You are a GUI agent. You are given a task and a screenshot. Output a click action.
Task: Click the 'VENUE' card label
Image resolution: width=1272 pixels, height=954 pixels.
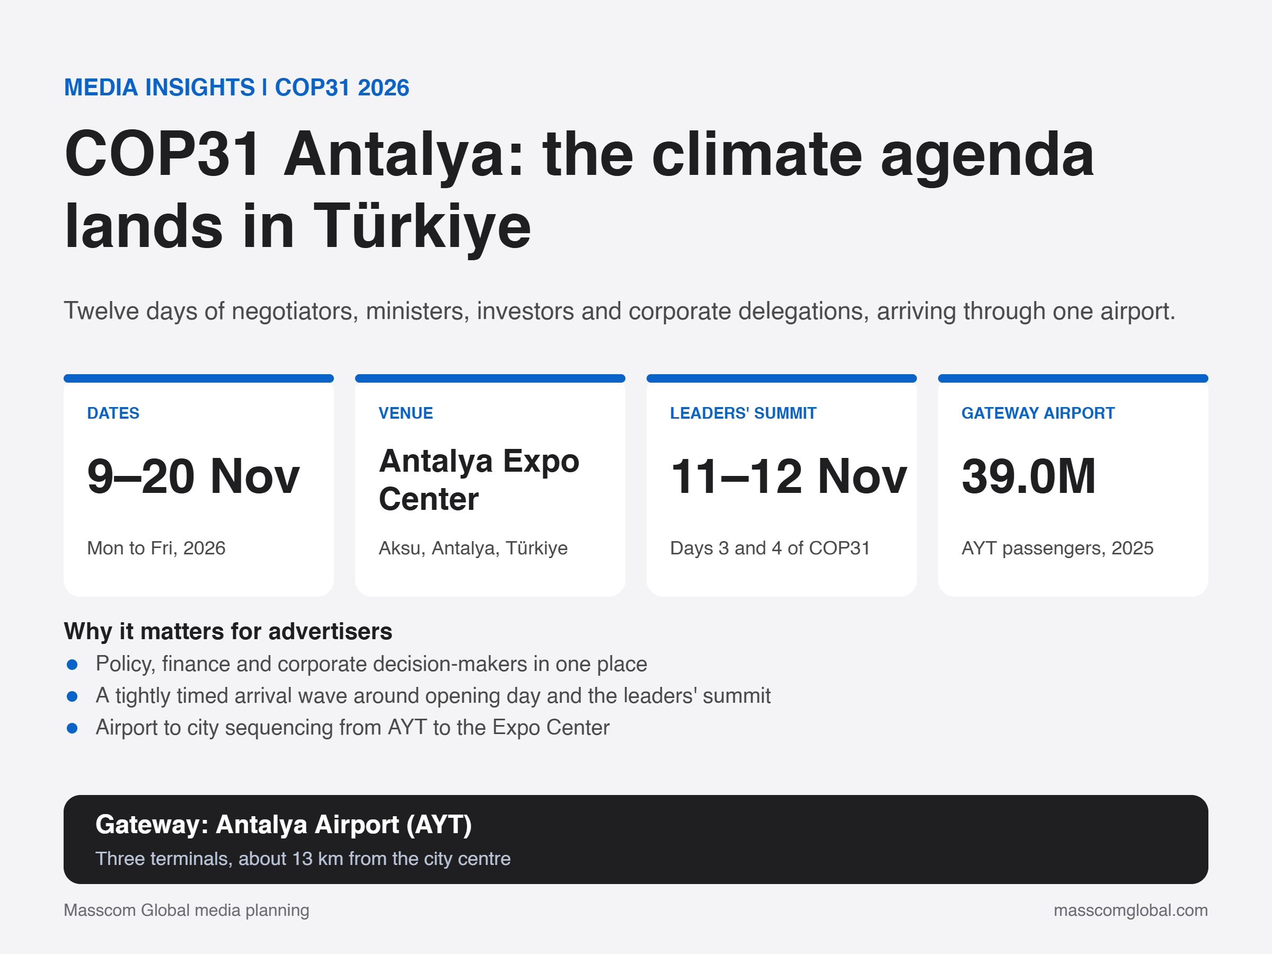pos(405,413)
